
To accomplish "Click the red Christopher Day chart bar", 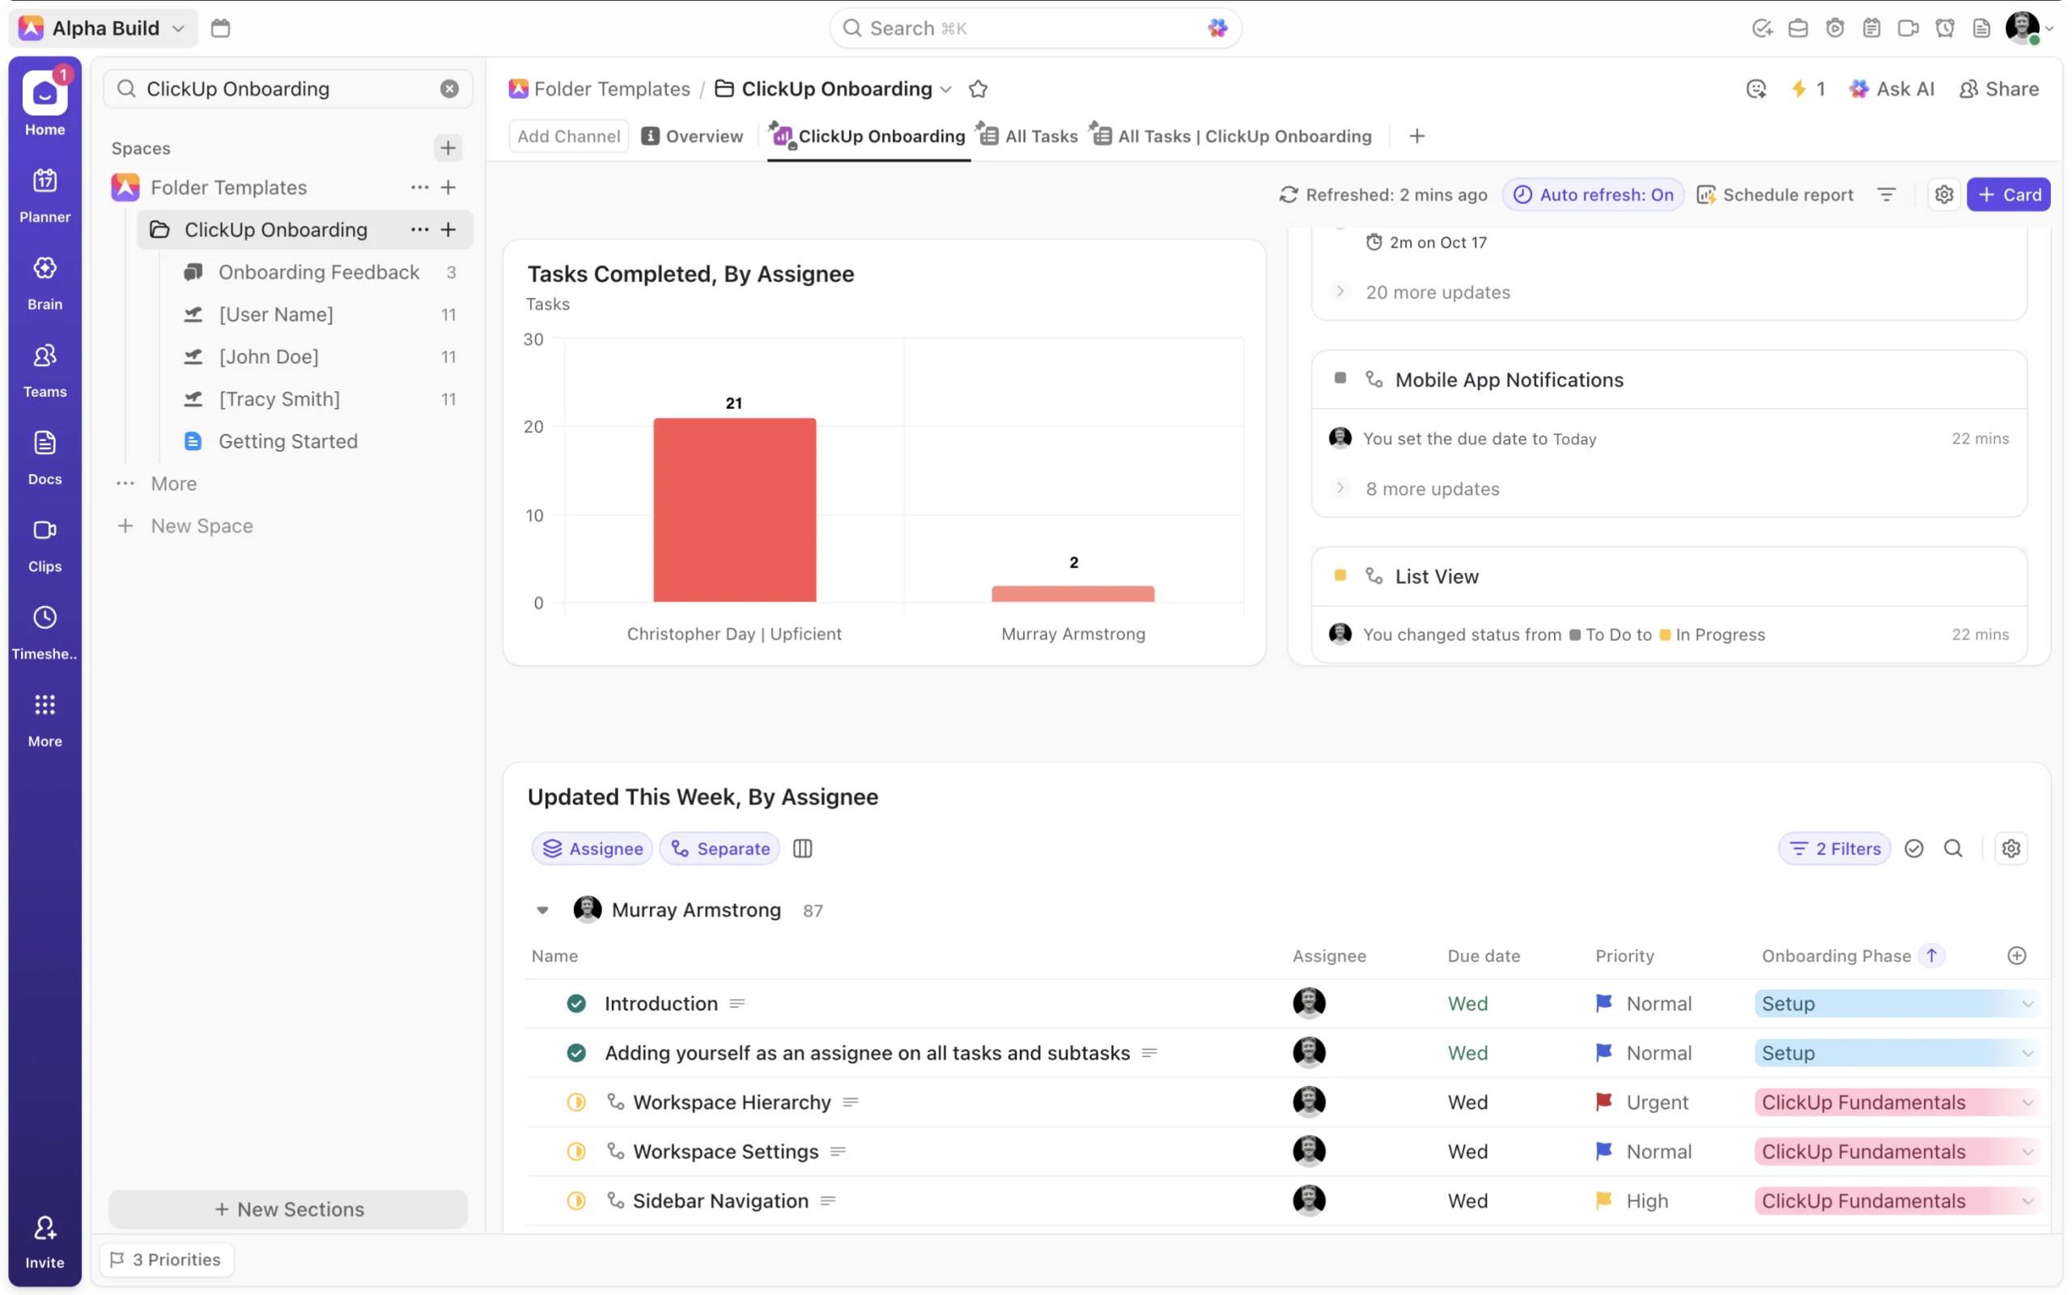I will point(735,510).
